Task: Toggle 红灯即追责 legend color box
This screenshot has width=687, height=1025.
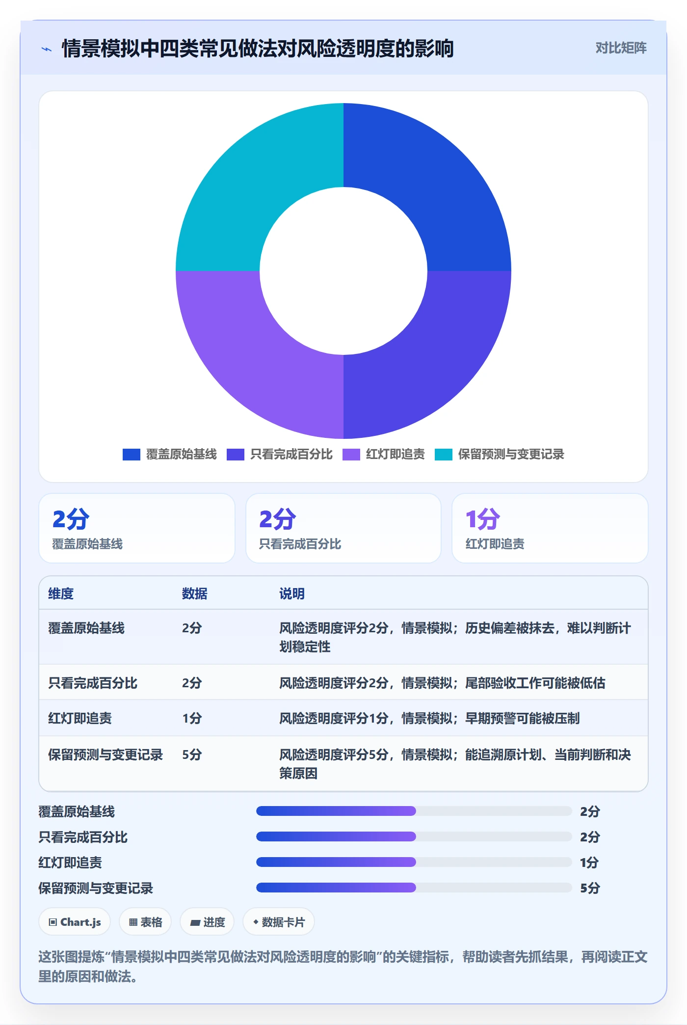Action: click(x=351, y=455)
